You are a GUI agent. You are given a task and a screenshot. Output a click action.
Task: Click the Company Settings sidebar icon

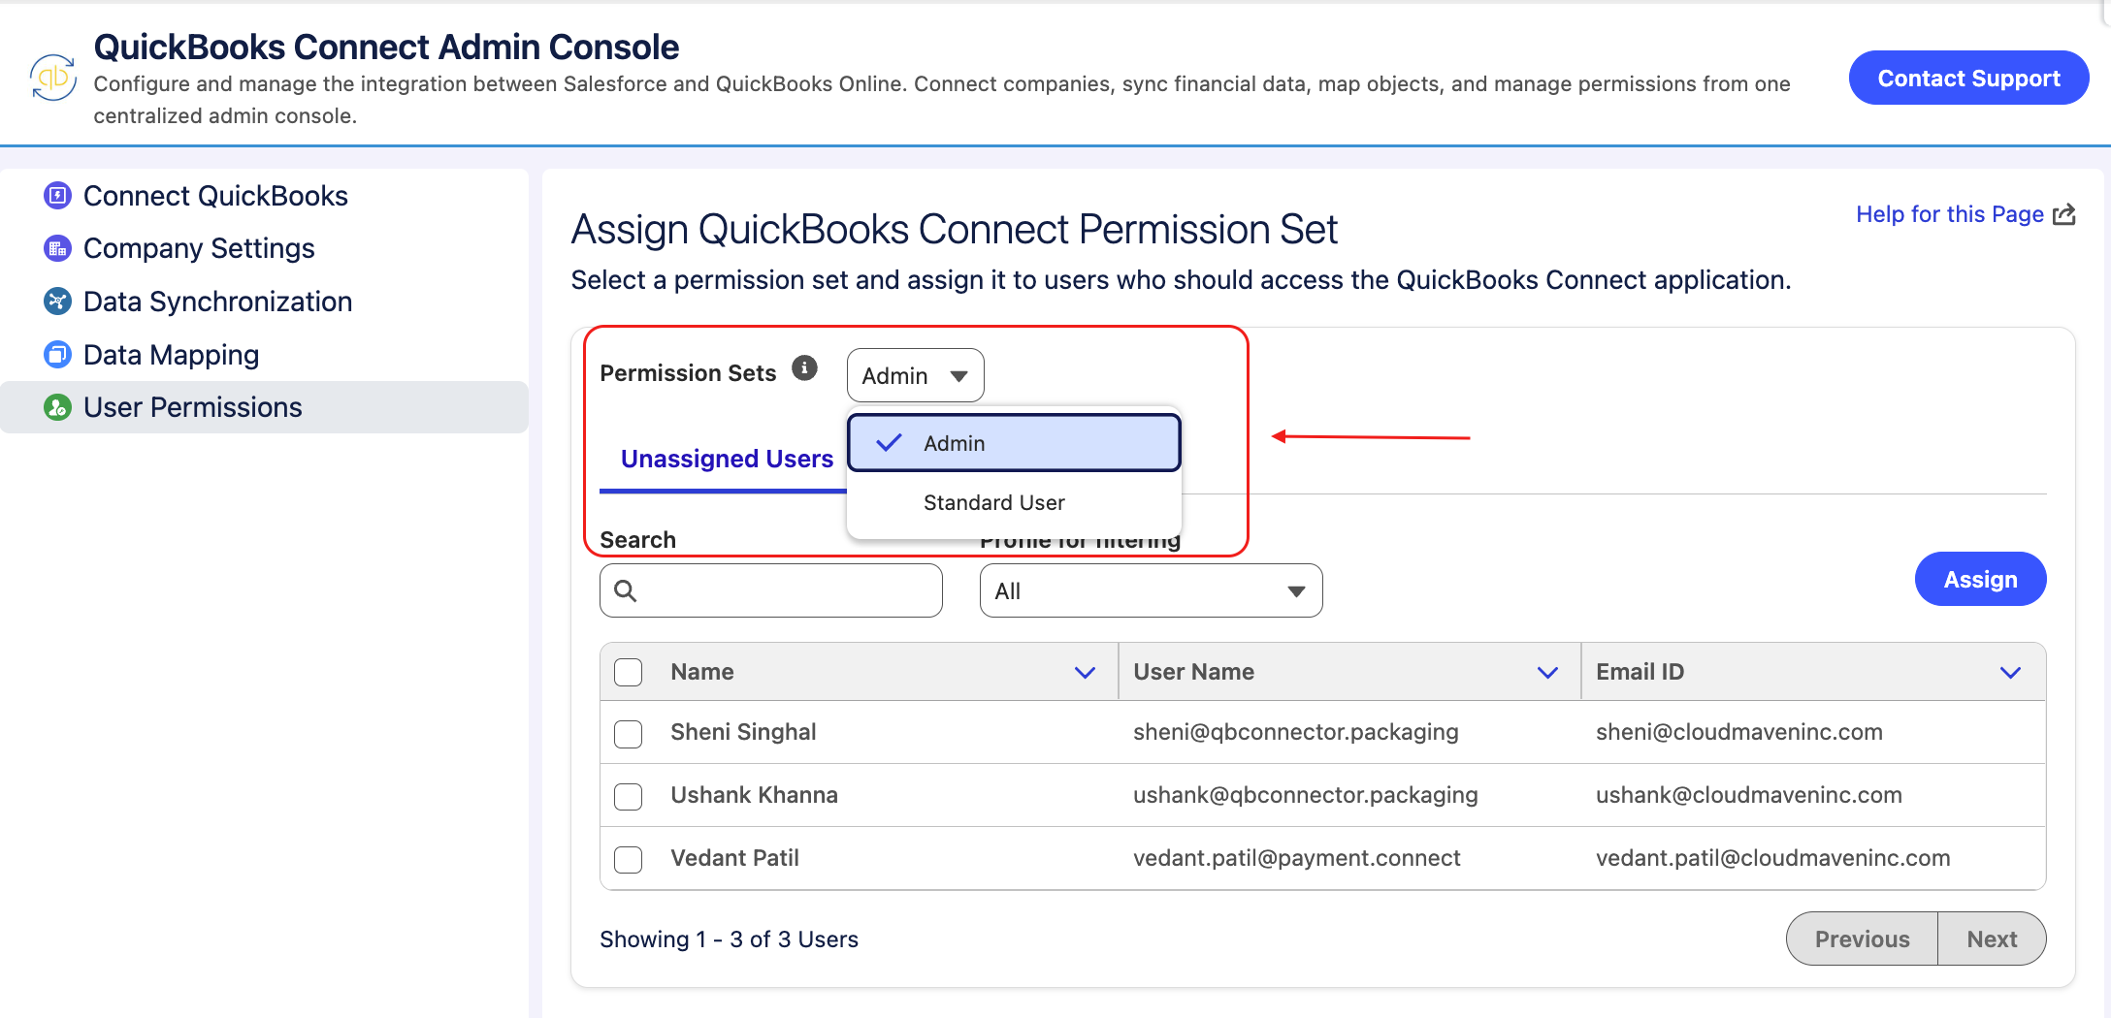pyautogui.click(x=57, y=248)
